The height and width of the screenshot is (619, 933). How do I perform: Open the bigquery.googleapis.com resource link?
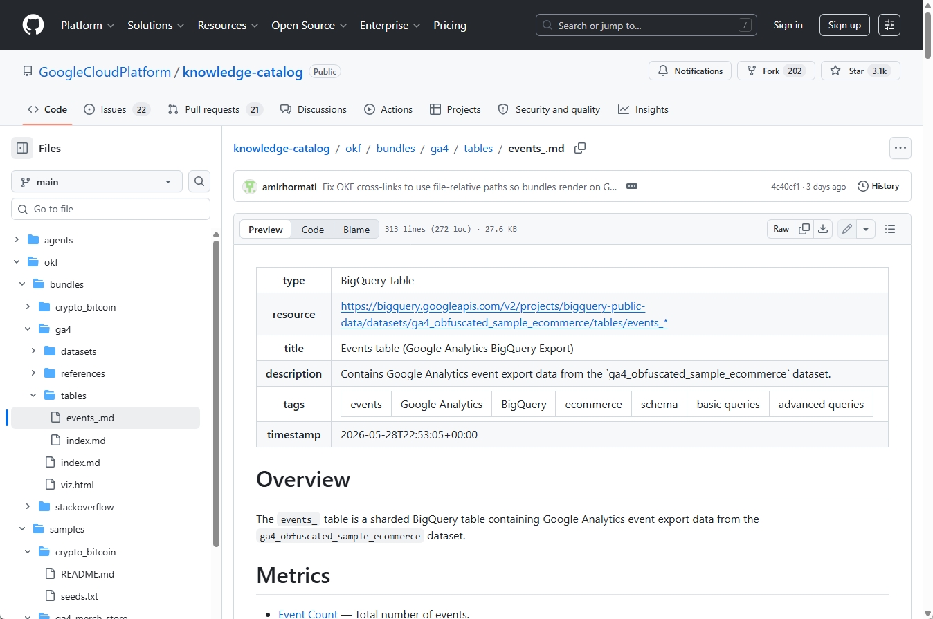coord(504,314)
